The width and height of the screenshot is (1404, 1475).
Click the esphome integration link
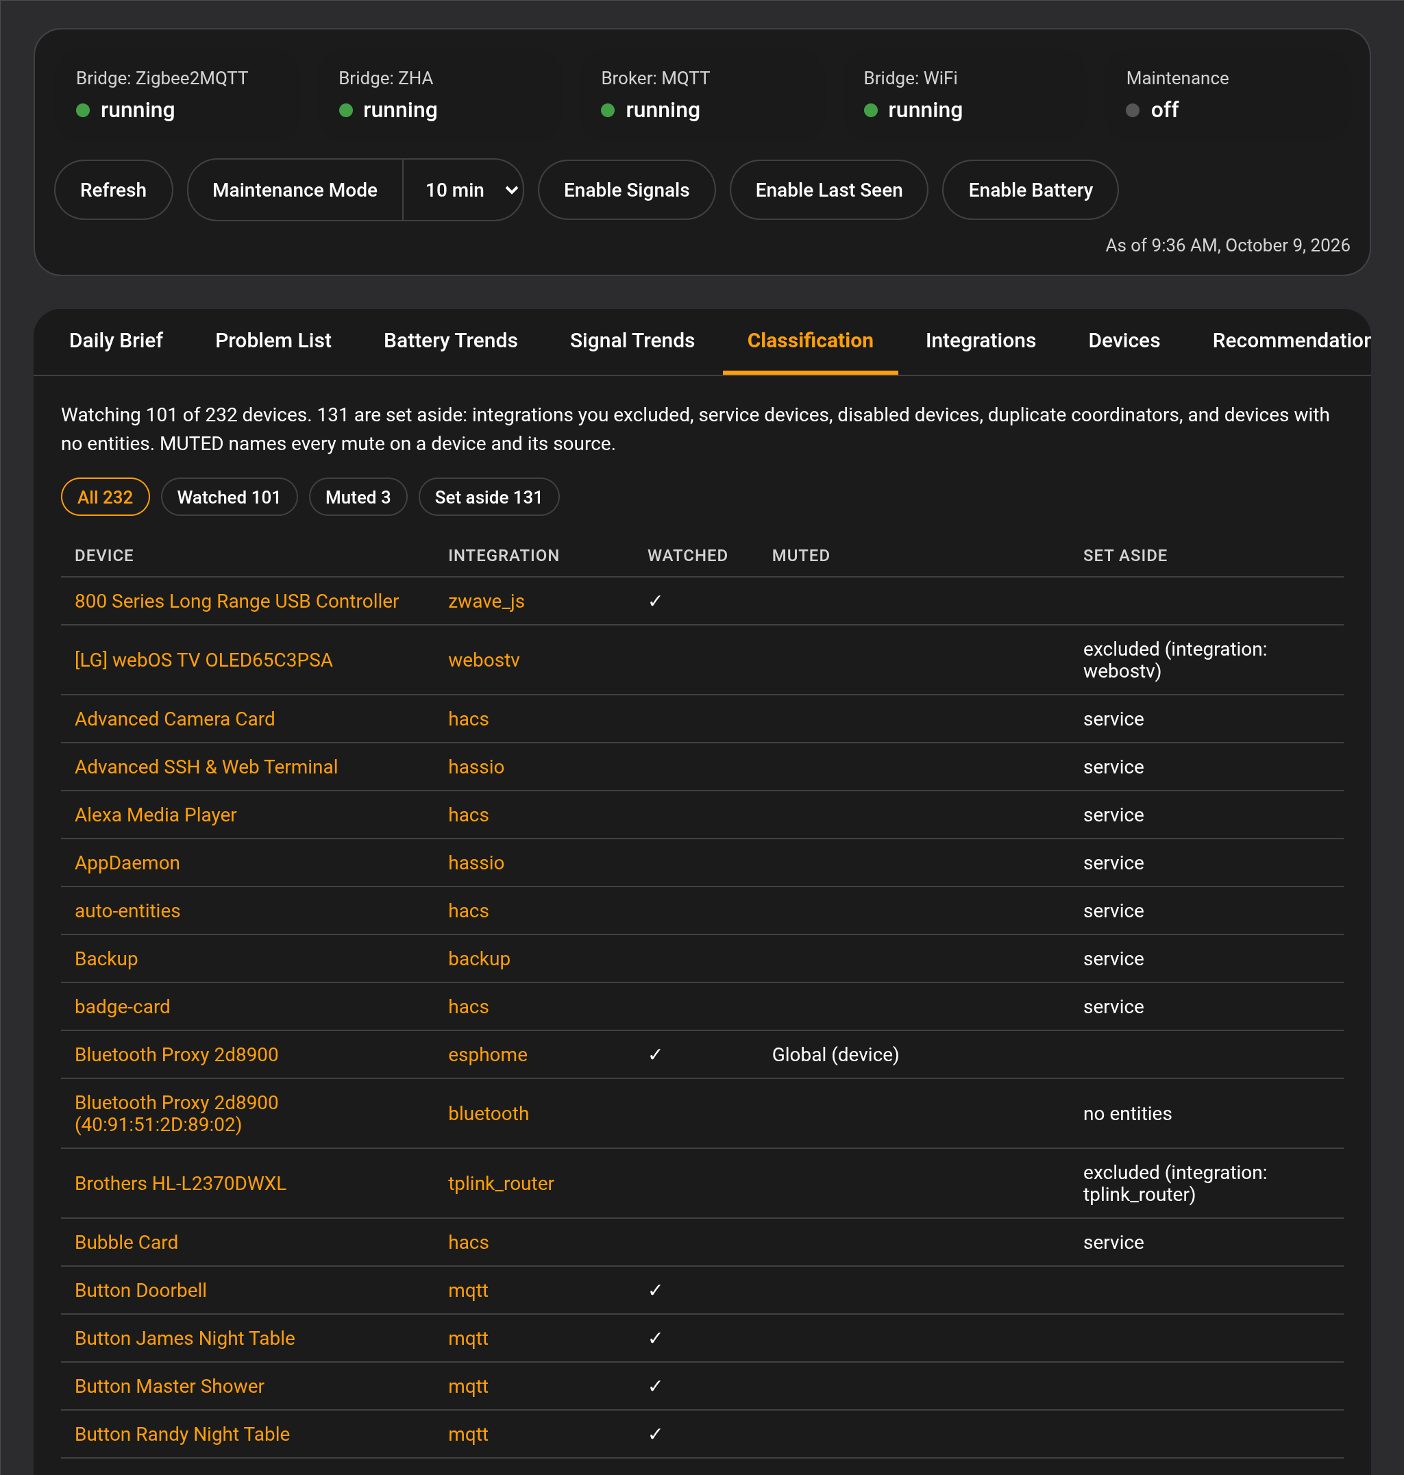pos(488,1054)
